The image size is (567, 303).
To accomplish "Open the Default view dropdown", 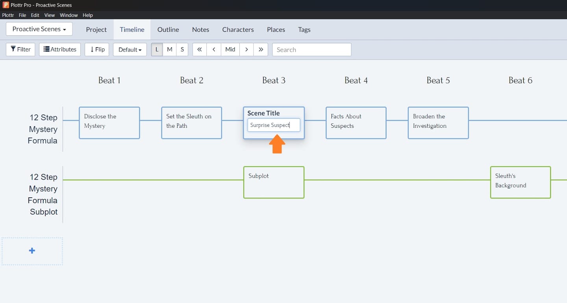I will tap(130, 50).
